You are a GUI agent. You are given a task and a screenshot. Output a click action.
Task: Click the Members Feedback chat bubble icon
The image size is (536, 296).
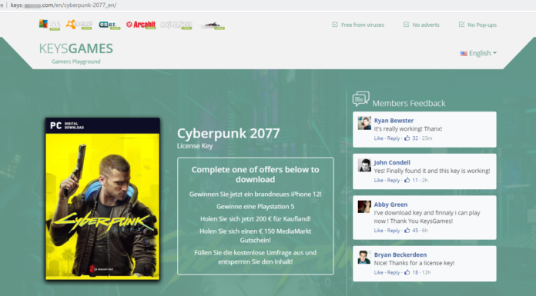(361, 99)
